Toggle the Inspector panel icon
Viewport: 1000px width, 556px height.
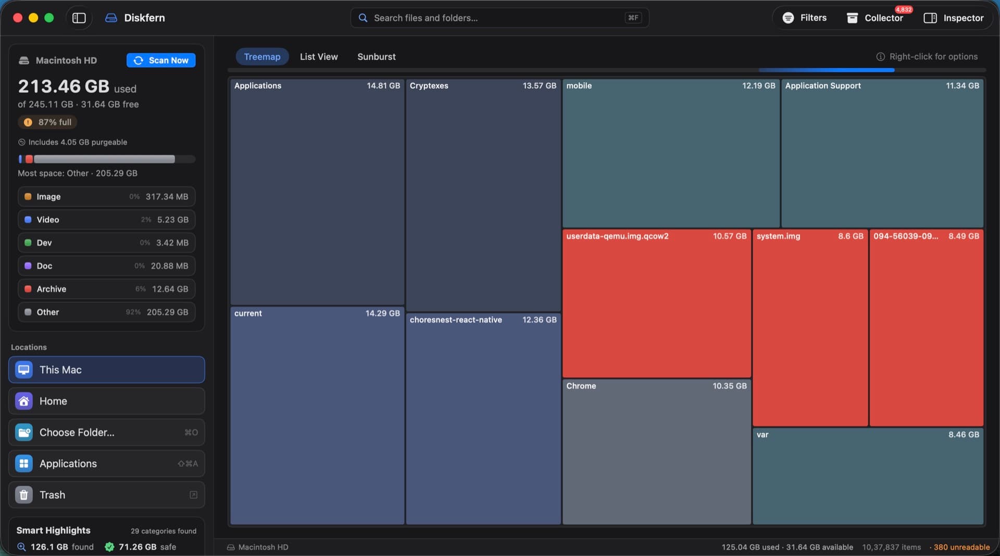click(930, 18)
